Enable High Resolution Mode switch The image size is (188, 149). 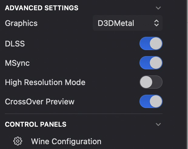[x=151, y=82]
